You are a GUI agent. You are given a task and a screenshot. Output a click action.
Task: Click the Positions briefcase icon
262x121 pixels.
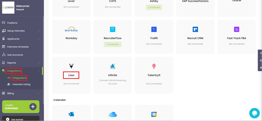click(4, 22)
